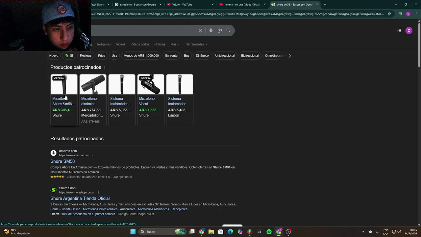Select the Noticias search tab
421x237 pixels.
click(x=160, y=44)
